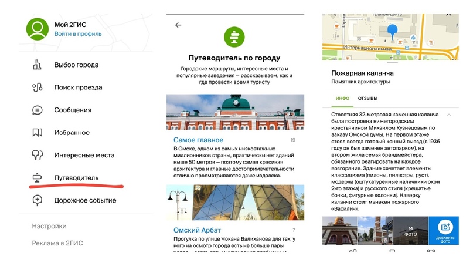Screen dimensions: 473x266
Task: Click the Дорожное событие plus pin icon
Action: point(37,200)
